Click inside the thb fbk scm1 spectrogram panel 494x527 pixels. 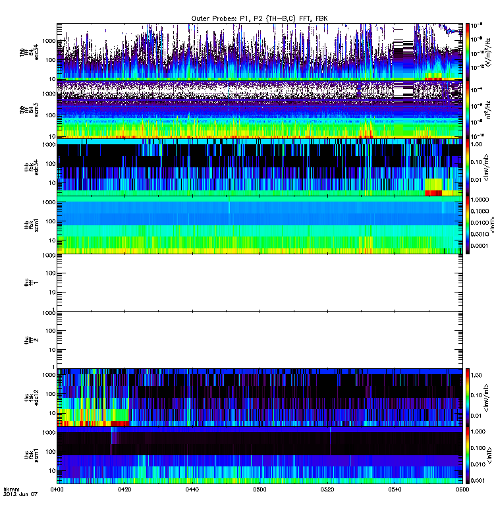click(x=260, y=225)
